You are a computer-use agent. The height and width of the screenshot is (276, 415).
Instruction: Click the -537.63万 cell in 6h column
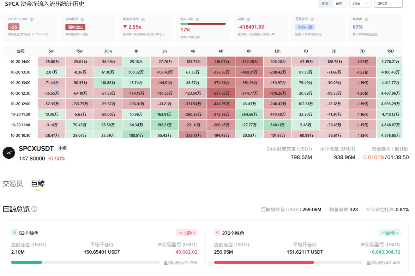click(x=221, y=93)
